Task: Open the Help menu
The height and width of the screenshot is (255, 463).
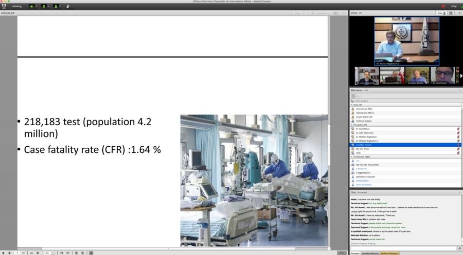Action: pos(454,6)
